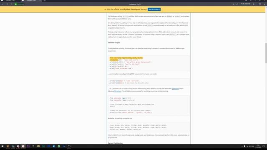The width and height of the screenshot is (267, 150).
Task: Open the Windows notification center
Action: tap(264, 146)
